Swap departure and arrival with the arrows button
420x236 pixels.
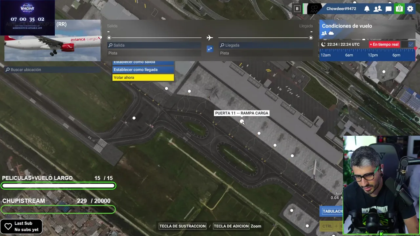(210, 49)
